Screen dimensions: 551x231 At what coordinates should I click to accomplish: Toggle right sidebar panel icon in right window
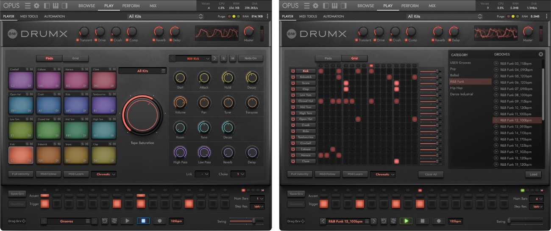coord(344,6)
